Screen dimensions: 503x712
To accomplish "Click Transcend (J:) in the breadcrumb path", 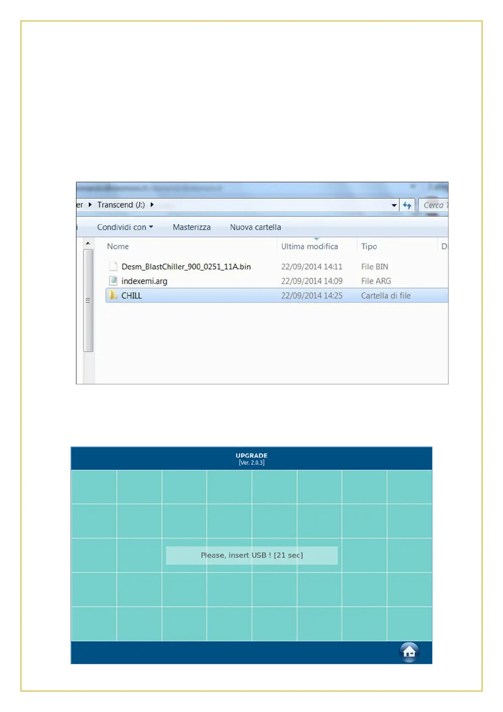I will coord(121,205).
